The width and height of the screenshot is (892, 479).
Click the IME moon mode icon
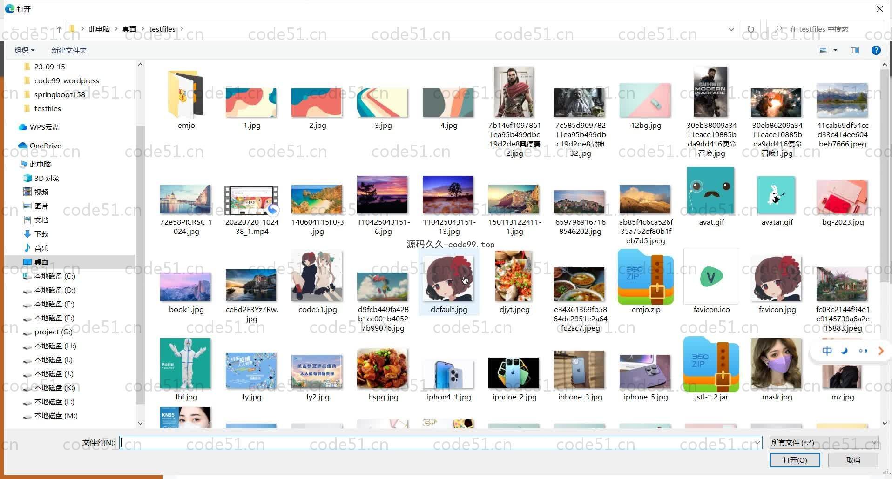coord(845,351)
